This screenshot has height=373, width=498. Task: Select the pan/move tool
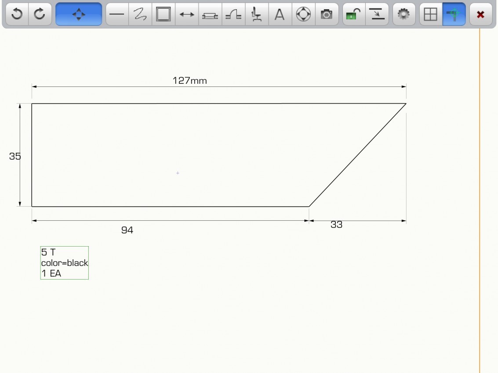pyautogui.click(x=79, y=14)
